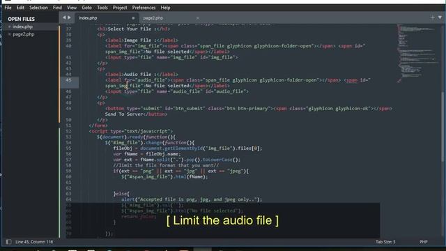Click the "//limit the file format" comment
446x251 pixels.
(166, 165)
